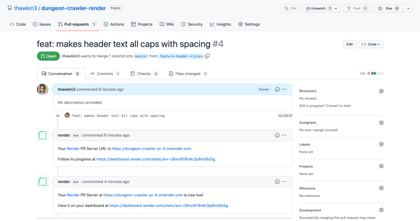Click 'No description provided.' text
Viewport: 420px width, 221px height.
click(80, 102)
